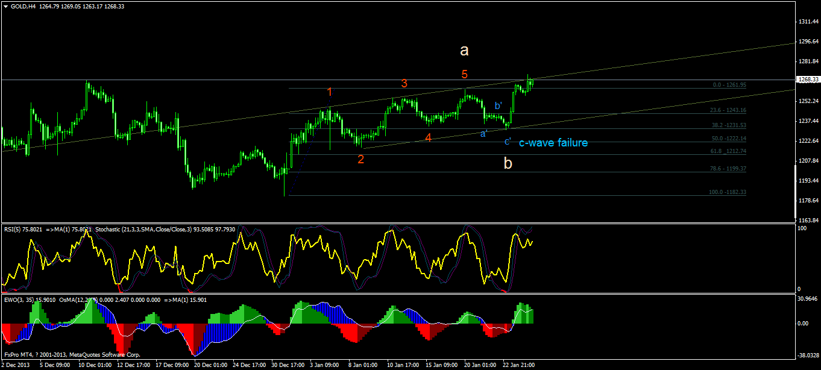Click the 'RSI(5) 75.8021' indicator label
Viewport: 821px width, 370px height.
click(x=22, y=229)
